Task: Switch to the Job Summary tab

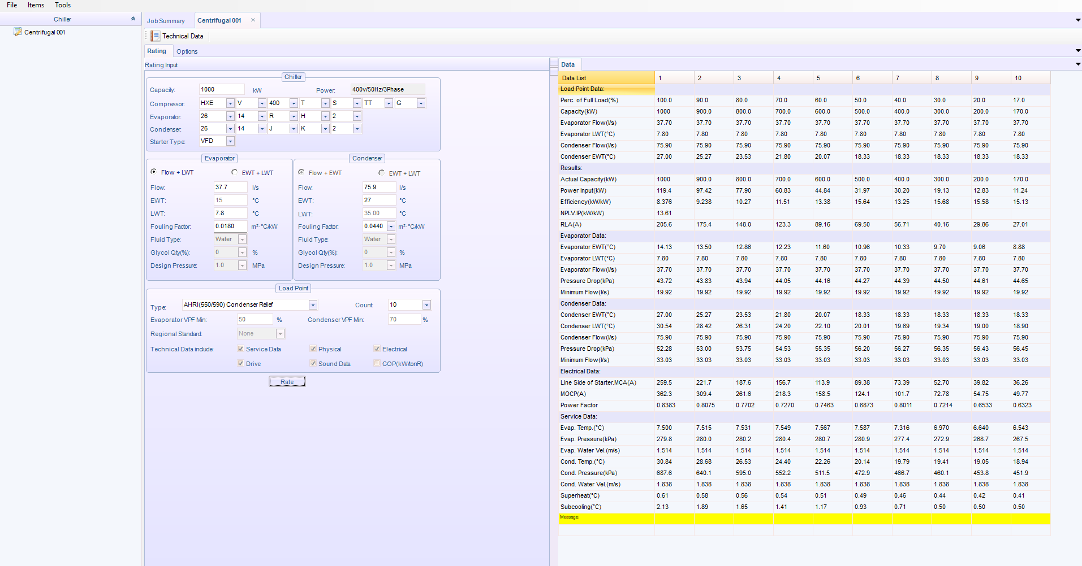Action: tap(166, 21)
